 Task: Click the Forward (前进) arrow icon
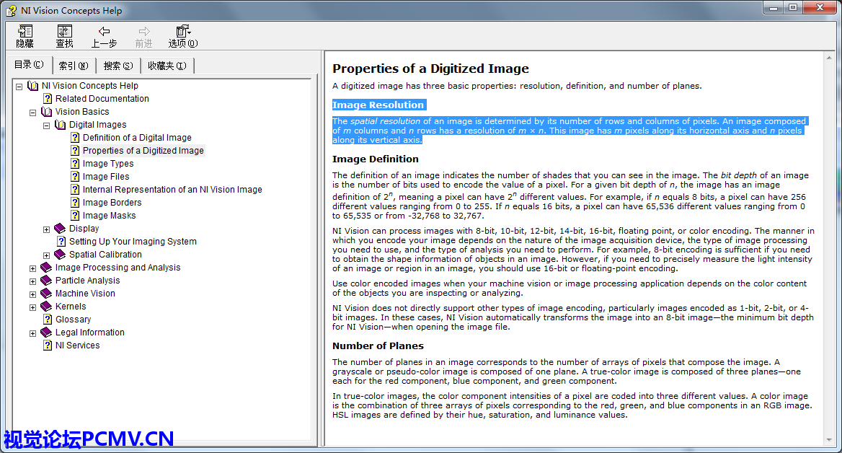[x=144, y=32]
